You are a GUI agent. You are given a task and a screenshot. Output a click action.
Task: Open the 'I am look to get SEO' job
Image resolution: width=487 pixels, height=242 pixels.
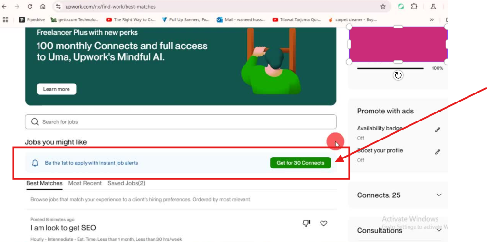pyautogui.click(x=63, y=228)
